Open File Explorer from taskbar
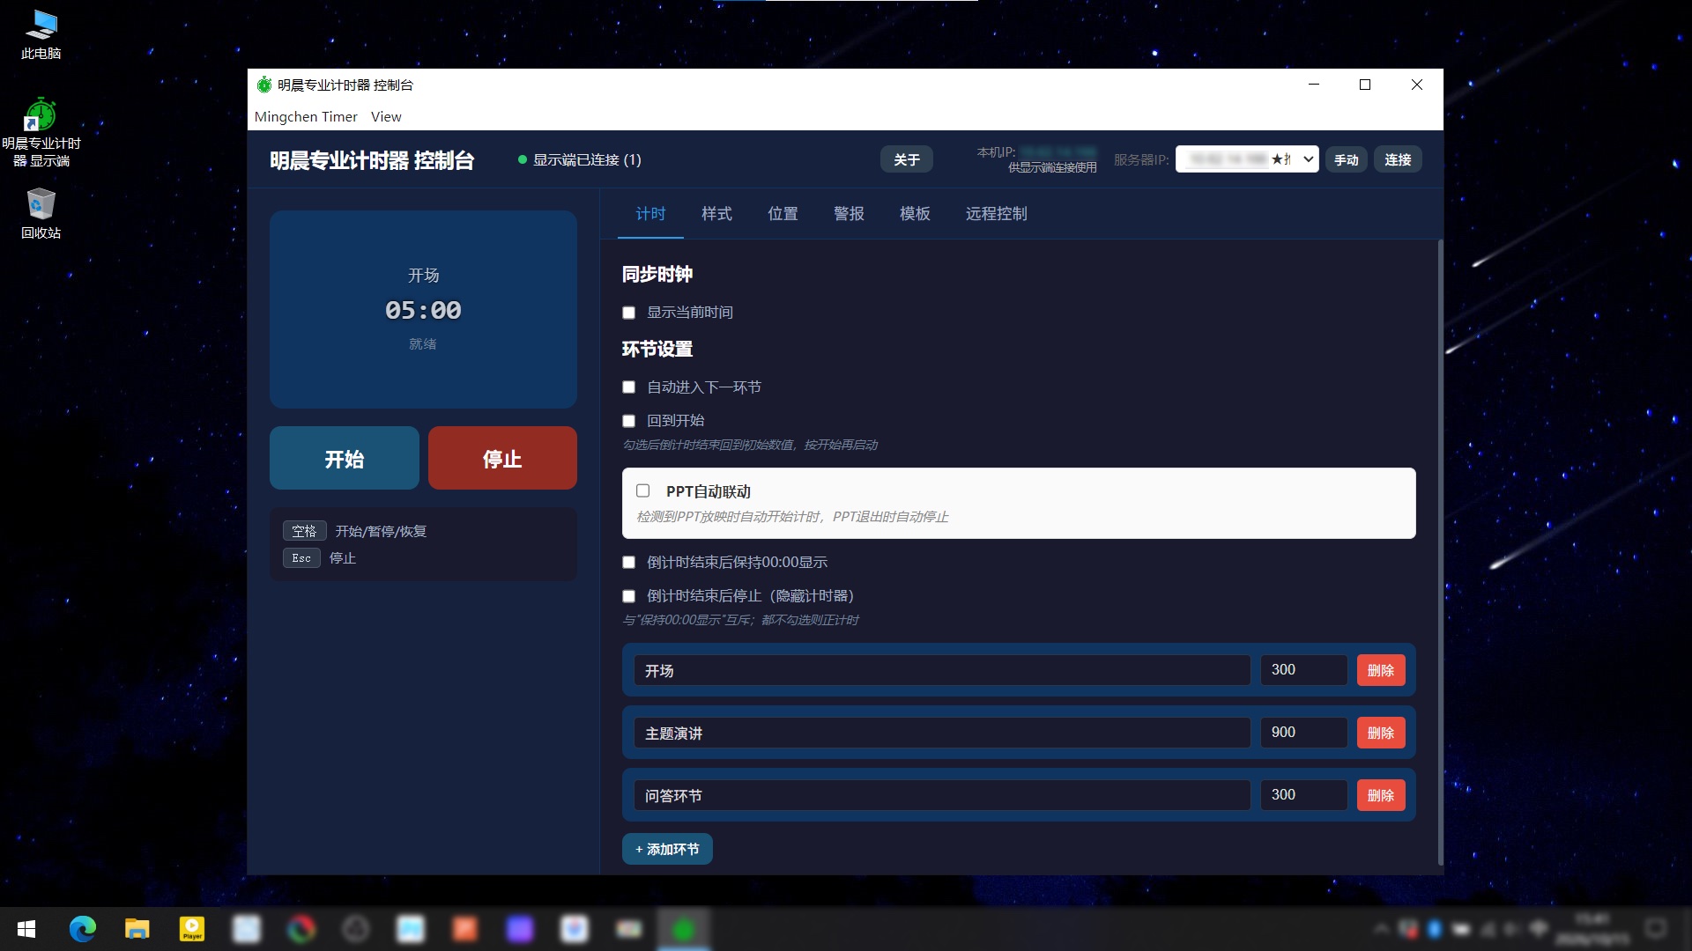 point(137,929)
